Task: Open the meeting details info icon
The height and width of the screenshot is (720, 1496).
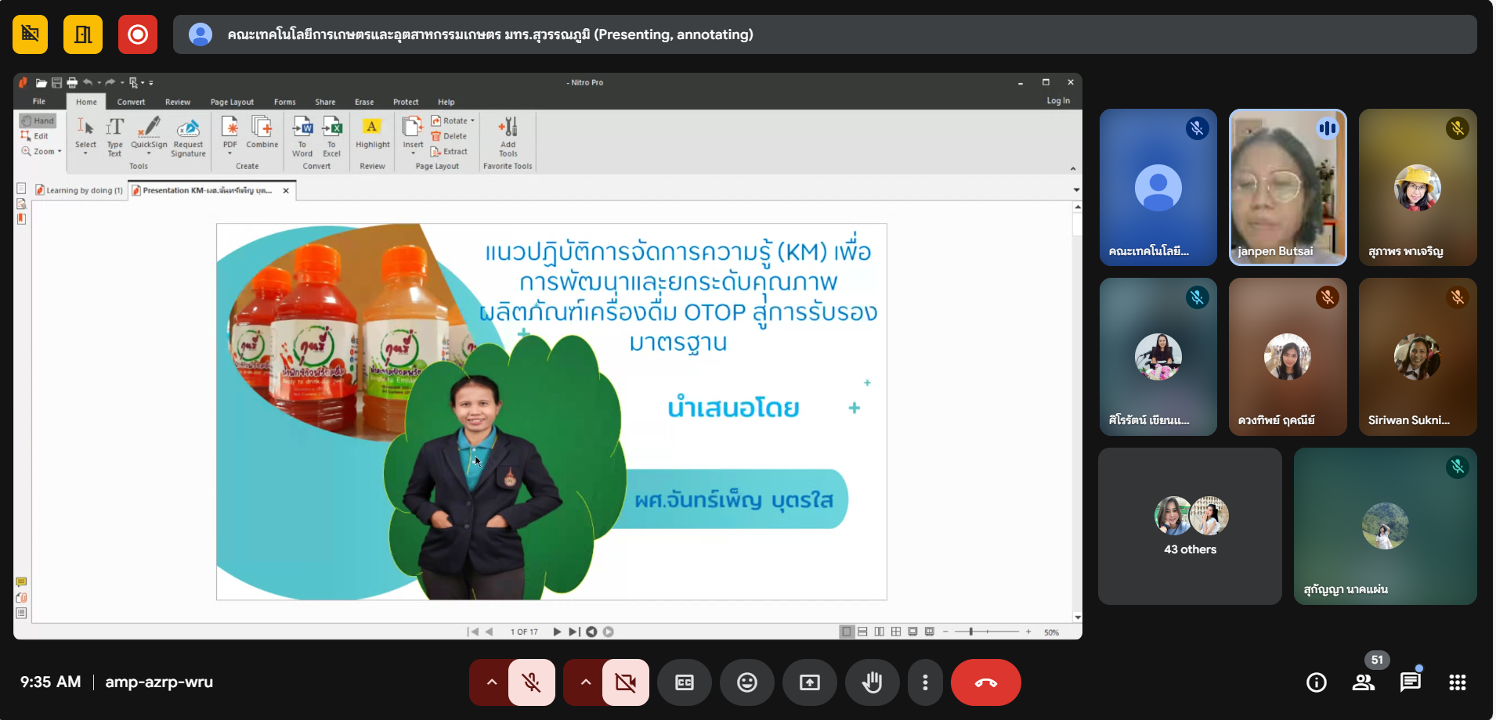Action: coord(1317,682)
